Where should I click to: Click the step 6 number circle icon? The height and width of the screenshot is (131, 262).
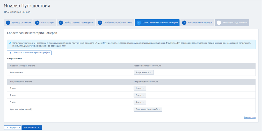click(184, 23)
